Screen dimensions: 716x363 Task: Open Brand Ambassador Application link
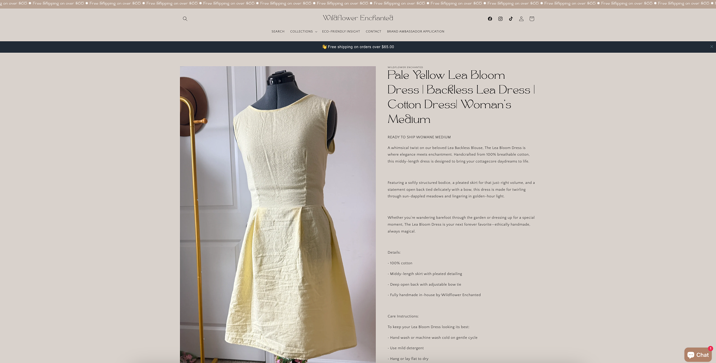click(x=415, y=31)
